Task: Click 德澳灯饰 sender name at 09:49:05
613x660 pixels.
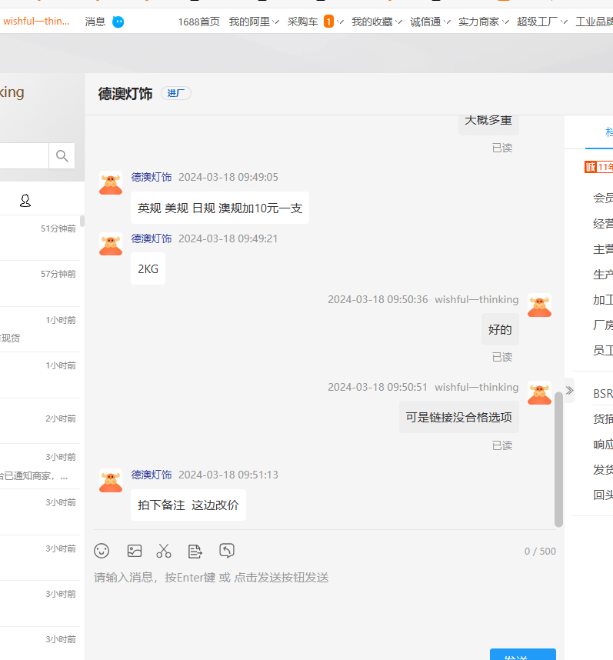Action: [x=152, y=177]
